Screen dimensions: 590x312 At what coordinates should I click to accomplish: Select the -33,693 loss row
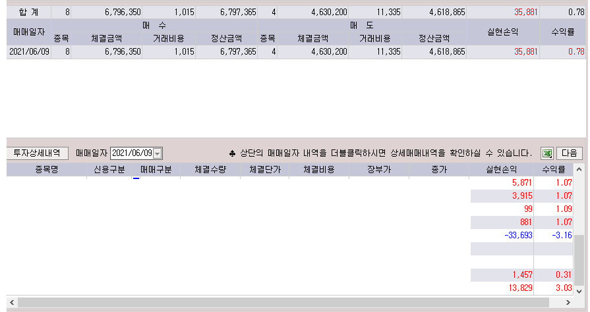click(x=290, y=235)
